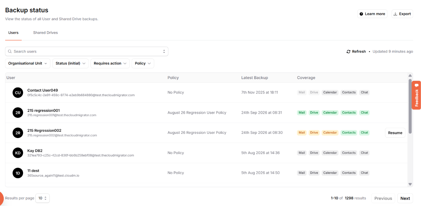The height and width of the screenshot is (206, 421).
Task: Click the table scrollbar down arrow
Action: tap(410, 184)
